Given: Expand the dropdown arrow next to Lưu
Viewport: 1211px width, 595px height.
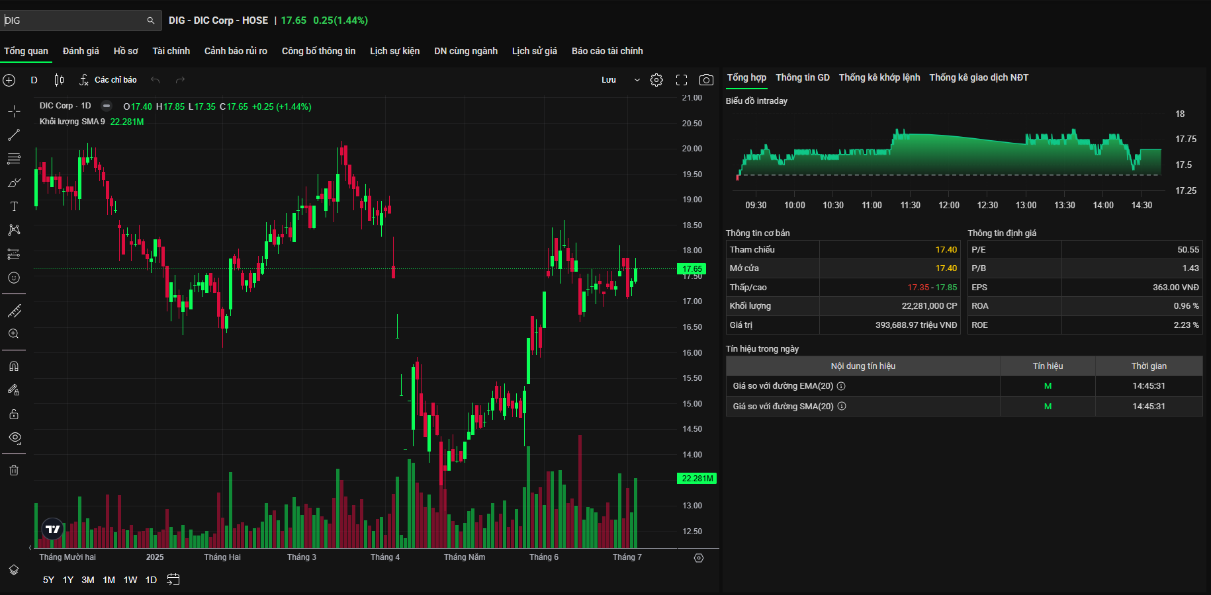Looking at the screenshot, I should tap(637, 80).
